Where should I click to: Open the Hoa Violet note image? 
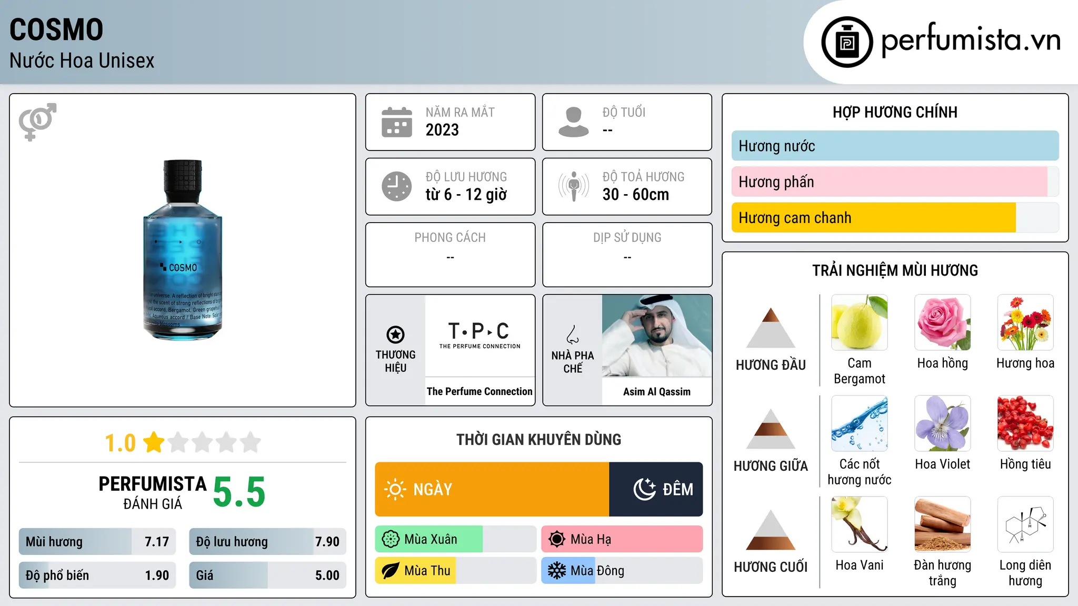point(943,423)
